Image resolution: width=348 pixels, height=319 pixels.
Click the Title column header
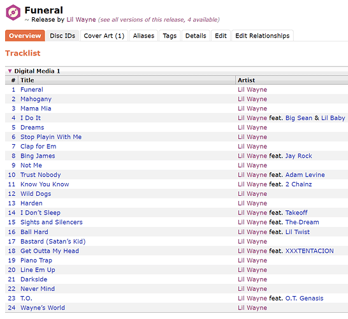pos(127,80)
